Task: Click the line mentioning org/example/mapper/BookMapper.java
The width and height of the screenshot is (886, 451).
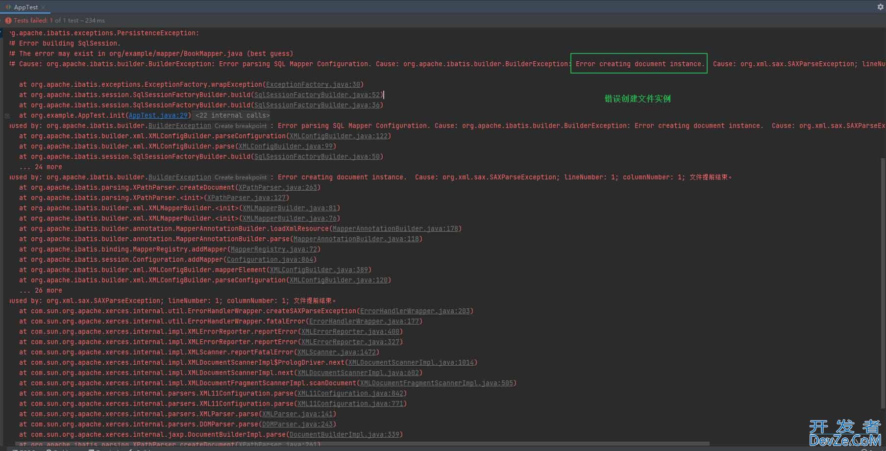Action: point(151,54)
